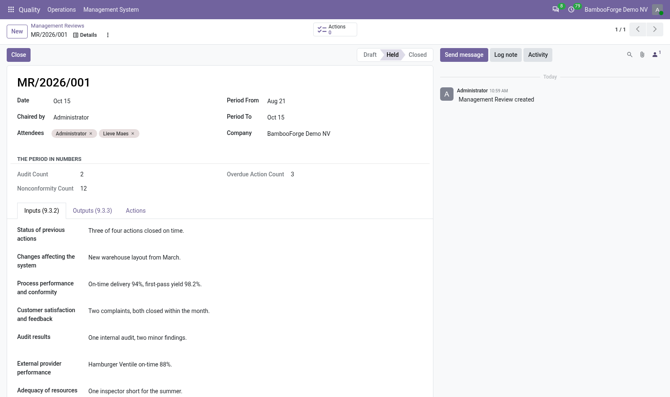670x397 pixels.
Task: Edit the External provider performance text
Action: point(255,364)
